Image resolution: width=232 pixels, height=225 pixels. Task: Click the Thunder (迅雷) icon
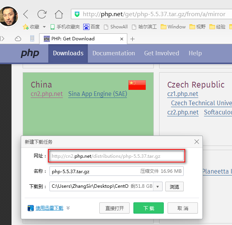pyautogui.click(x=31, y=208)
